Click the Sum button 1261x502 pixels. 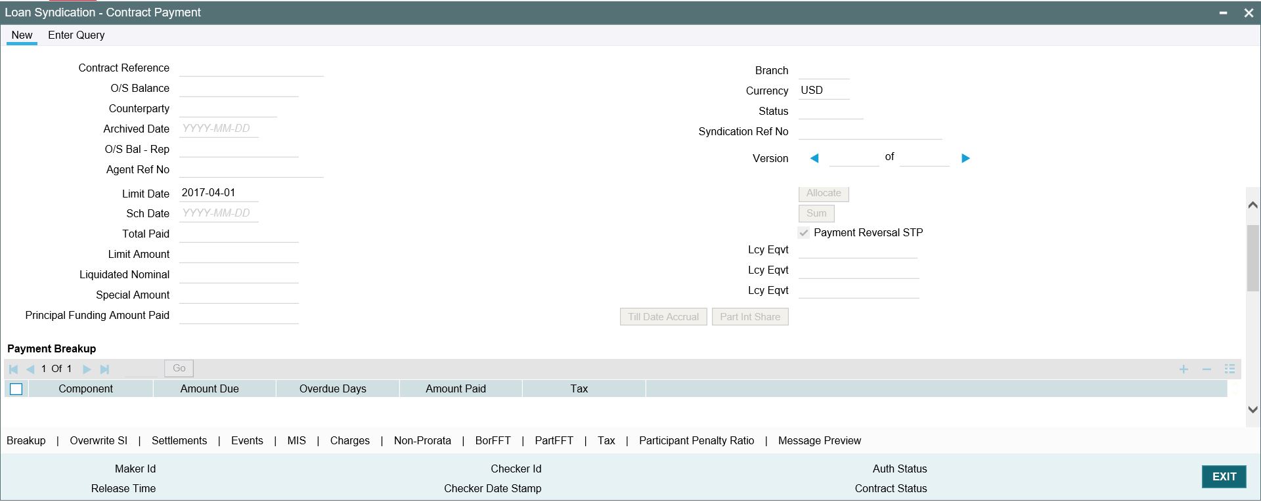816,213
